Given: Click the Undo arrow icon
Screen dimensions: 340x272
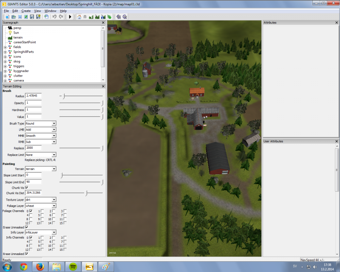Looking at the screenshot, I should point(54,17).
